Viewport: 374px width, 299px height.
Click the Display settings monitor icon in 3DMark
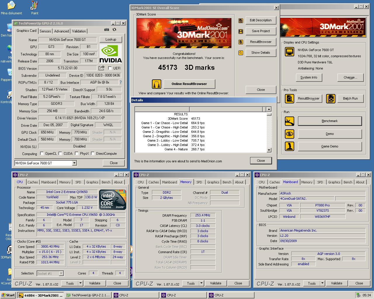pyautogui.click(x=289, y=52)
